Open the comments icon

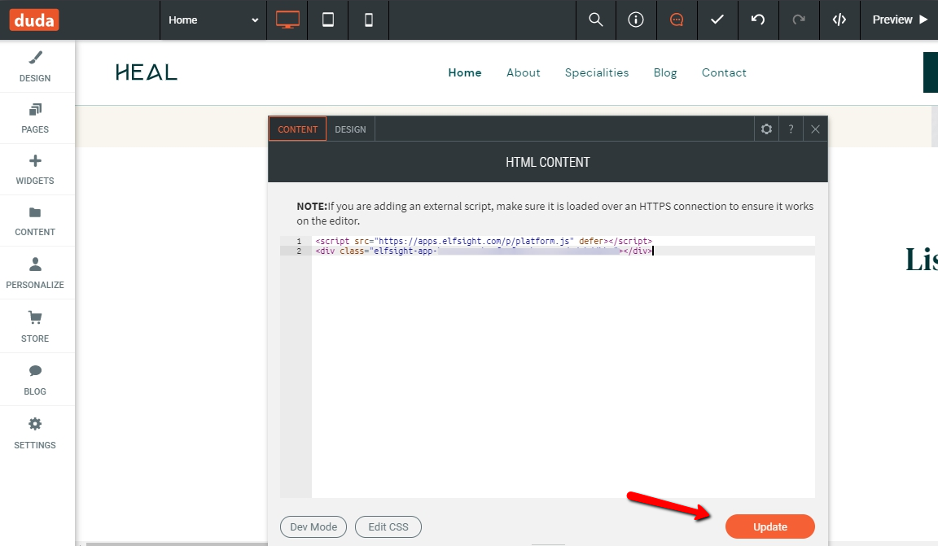click(x=677, y=20)
